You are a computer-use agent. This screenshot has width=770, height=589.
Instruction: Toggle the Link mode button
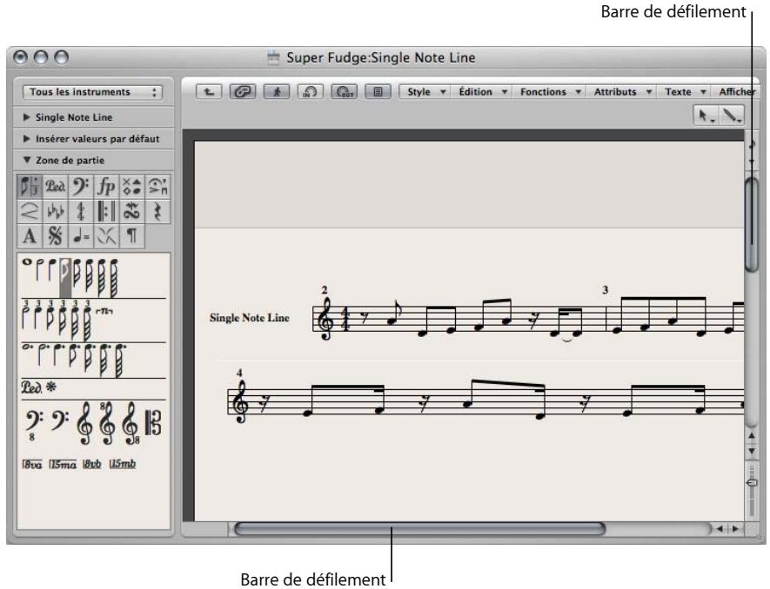click(x=243, y=92)
